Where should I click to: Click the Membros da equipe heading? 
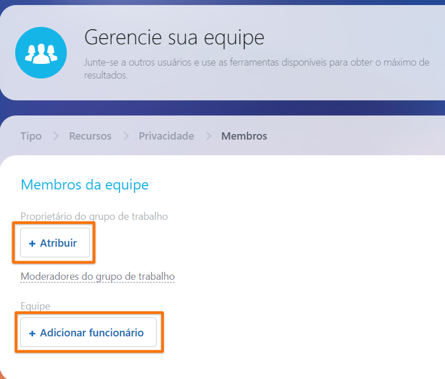[85, 185]
